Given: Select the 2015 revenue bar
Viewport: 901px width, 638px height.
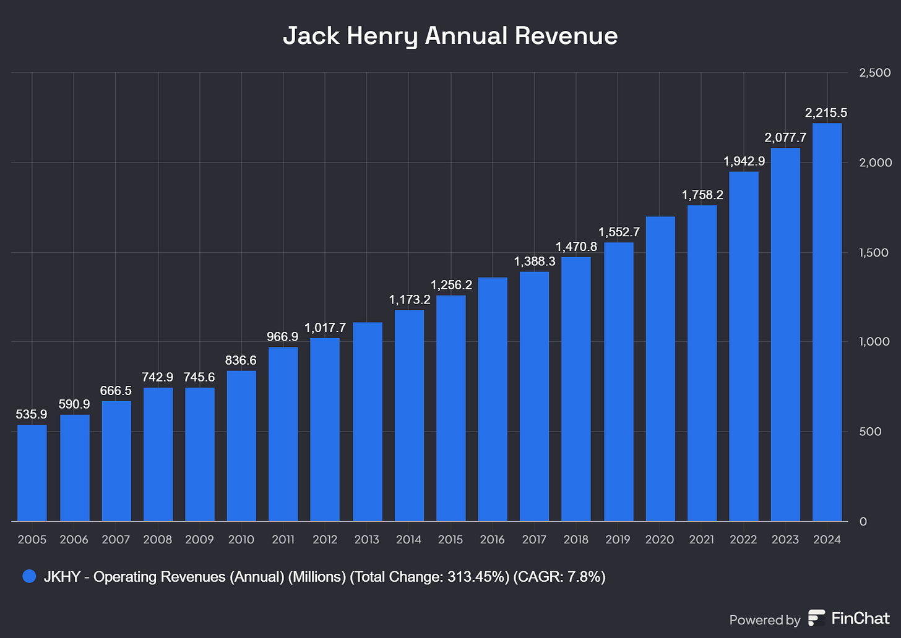Looking at the screenshot, I should point(450,408).
